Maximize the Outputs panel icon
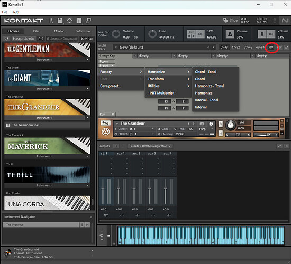 pyautogui.click(x=279, y=146)
